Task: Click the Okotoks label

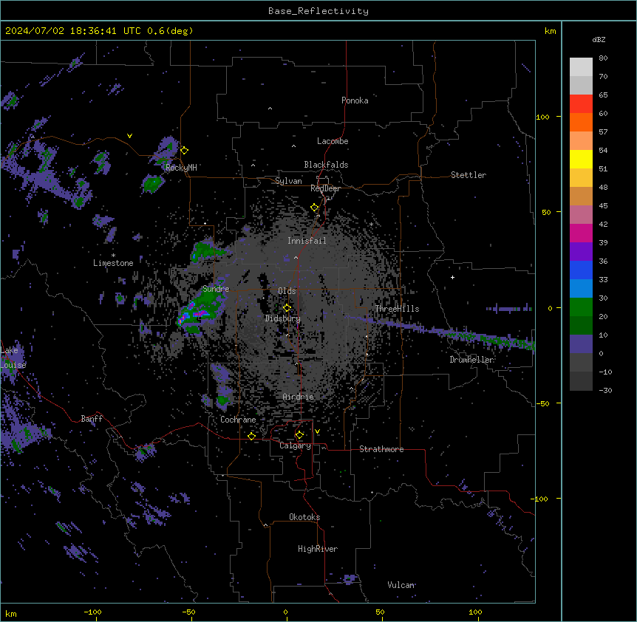Action: click(x=304, y=517)
